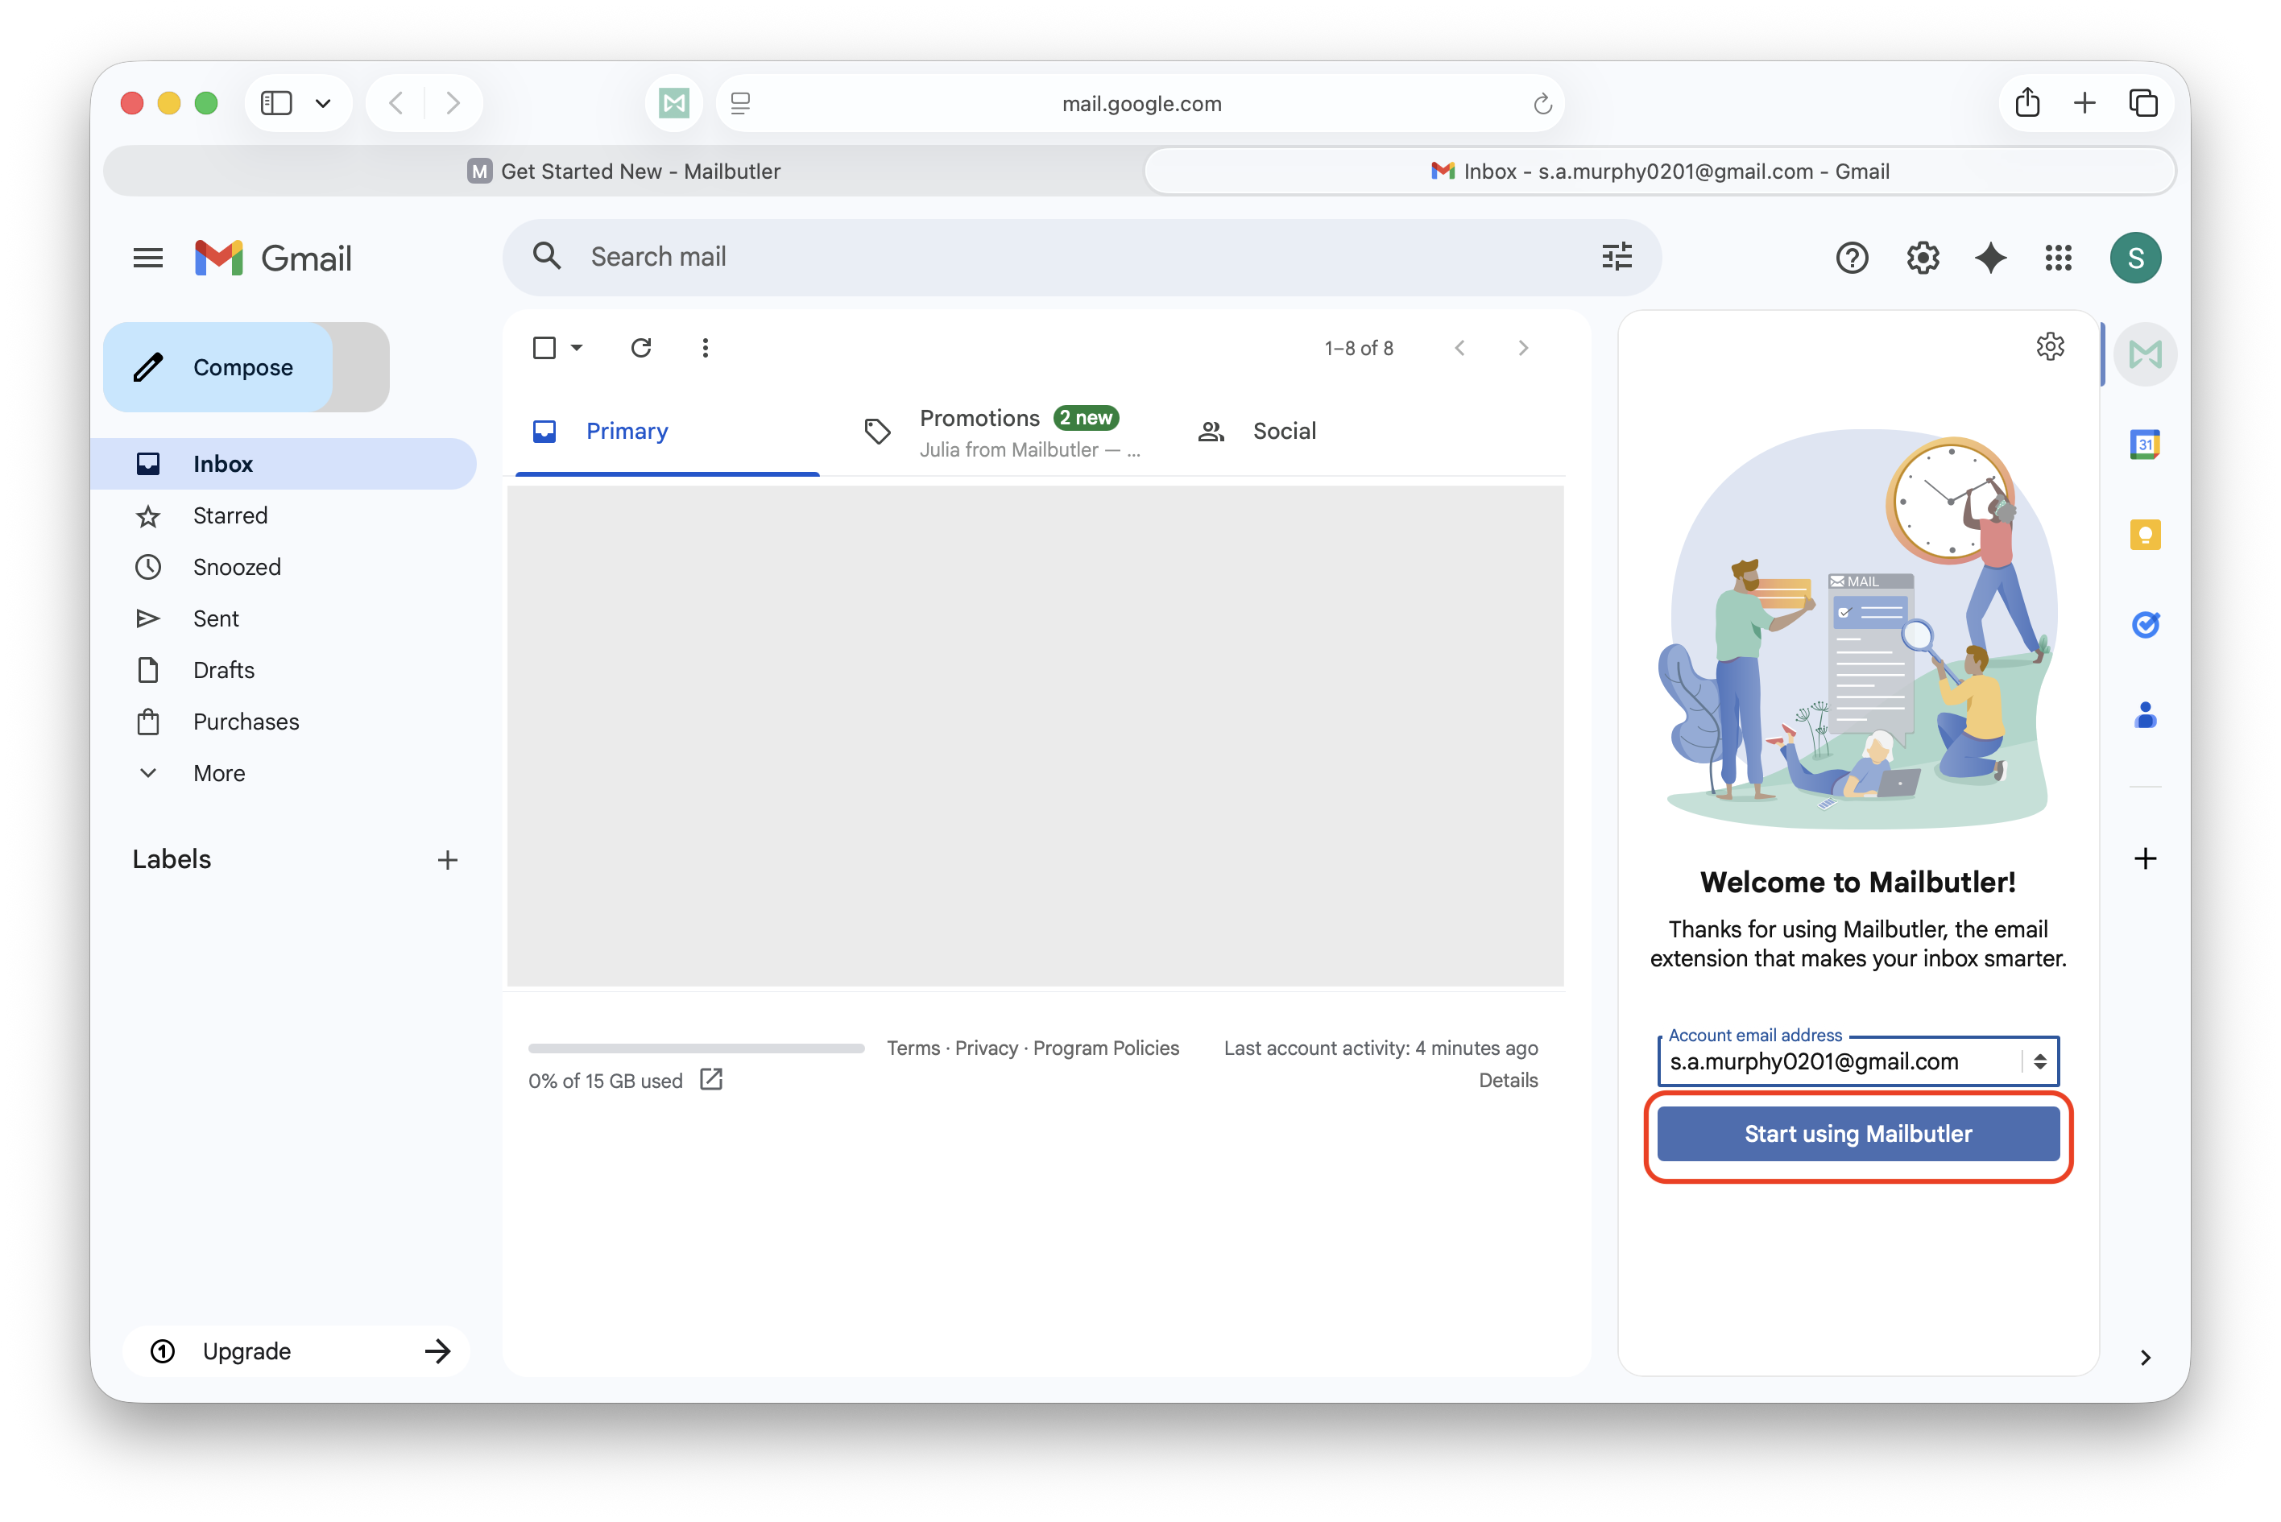Show Safari tab overview
Screen dimensions: 2281x1522
[2142, 103]
